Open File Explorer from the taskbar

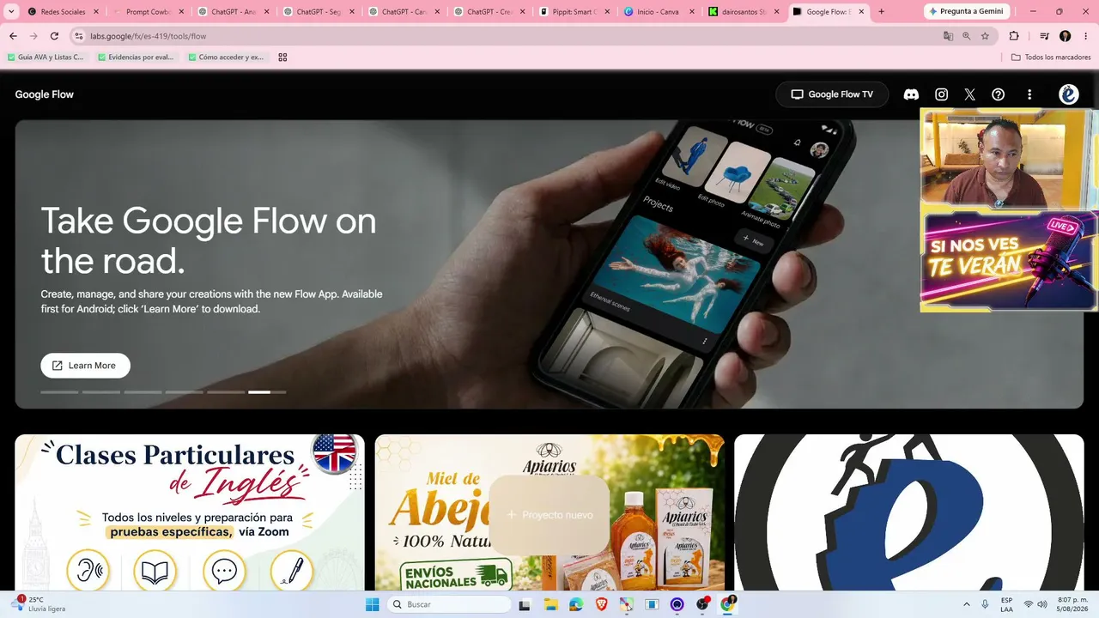pos(550,604)
